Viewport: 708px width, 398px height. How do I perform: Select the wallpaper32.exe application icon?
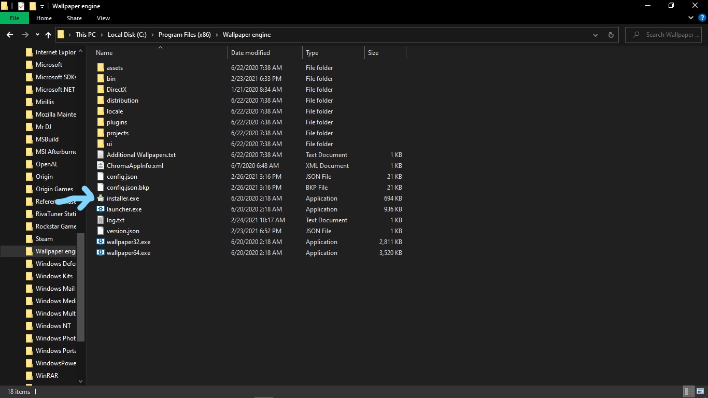coord(101,242)
